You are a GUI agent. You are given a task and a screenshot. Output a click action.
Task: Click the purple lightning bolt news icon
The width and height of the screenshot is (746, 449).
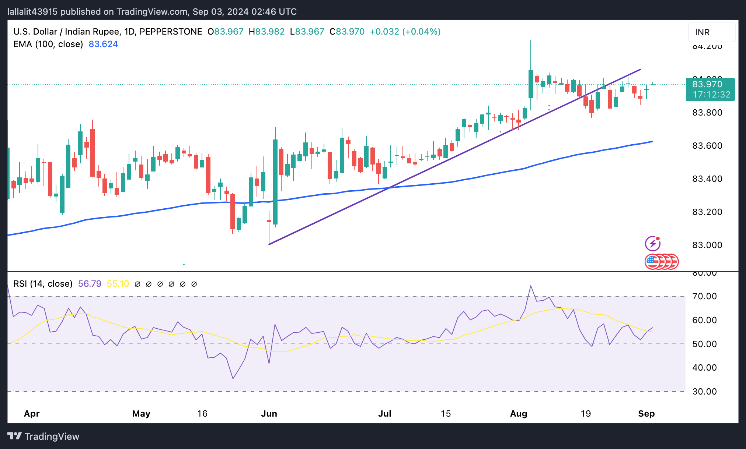(652, 244)
